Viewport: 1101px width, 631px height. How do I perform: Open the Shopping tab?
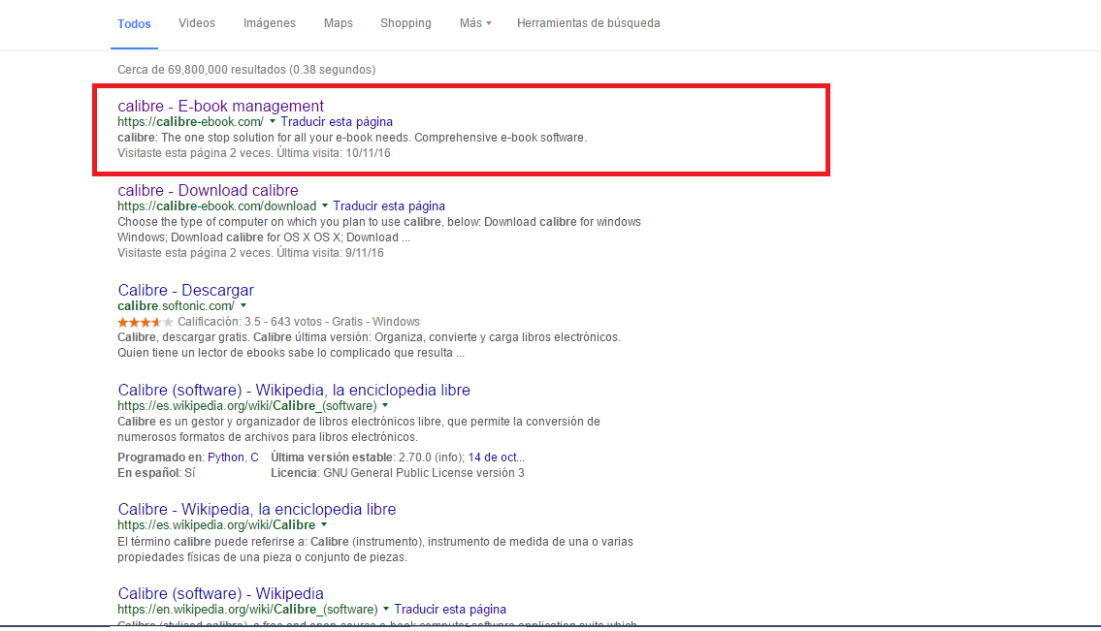click(405, 23)
